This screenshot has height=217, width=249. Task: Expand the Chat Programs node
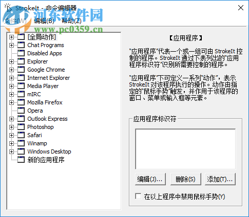(11, 45)
